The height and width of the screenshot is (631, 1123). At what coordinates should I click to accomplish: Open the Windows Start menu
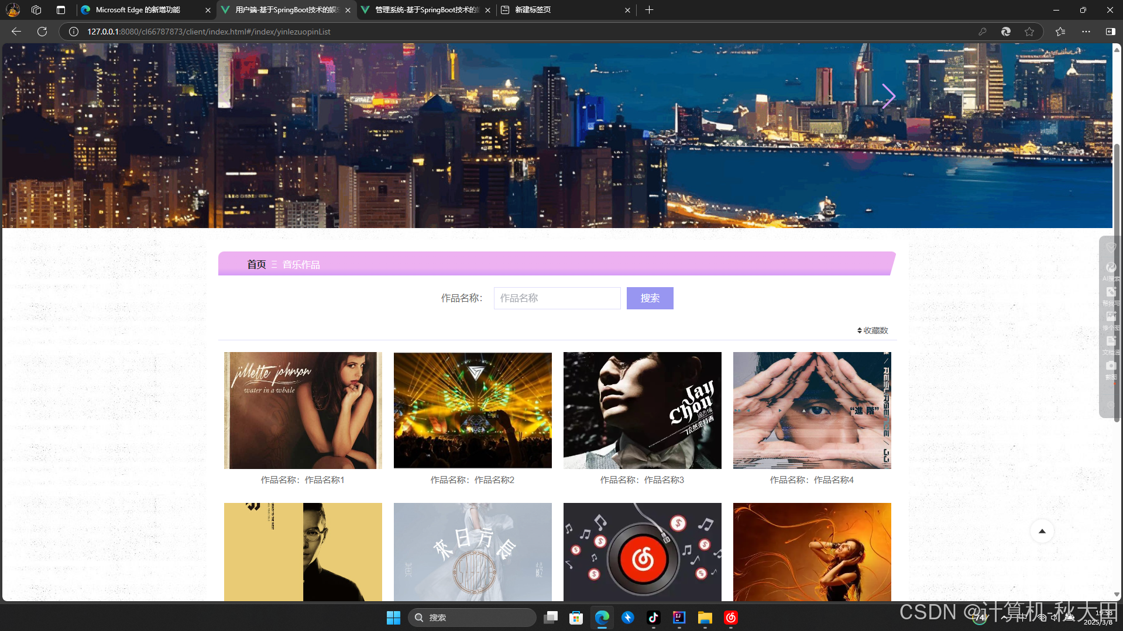393,618
